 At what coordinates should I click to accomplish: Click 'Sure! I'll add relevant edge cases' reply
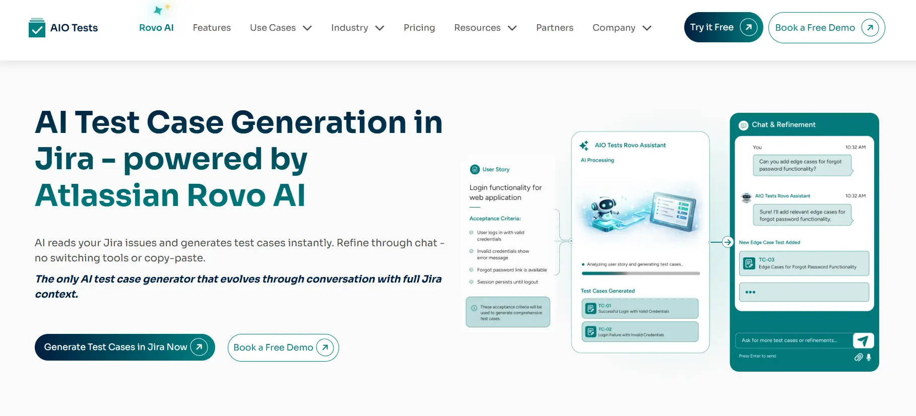tap(802, 216)
